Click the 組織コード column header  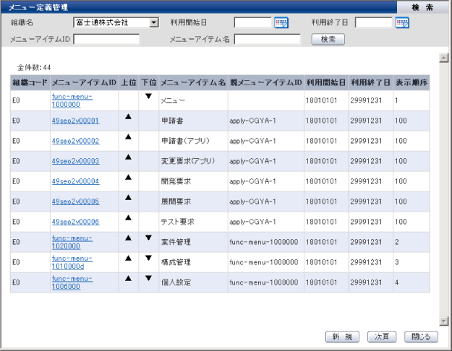pyautogui.click(x=30, y=82)
